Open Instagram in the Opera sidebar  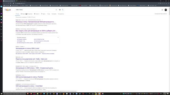[1, 22]
